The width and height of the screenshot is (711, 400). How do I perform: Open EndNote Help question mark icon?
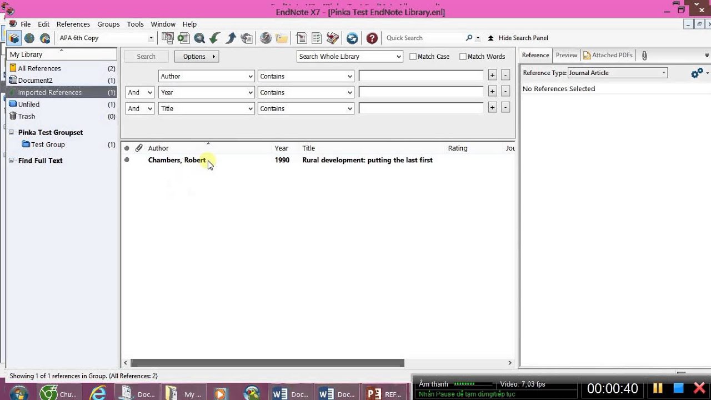point(372,38)
